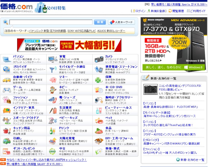Click the solar house icon beside 太陽光発電
Image resolution: width=208 pixels, height=167 pixels.
pos(53,141)
